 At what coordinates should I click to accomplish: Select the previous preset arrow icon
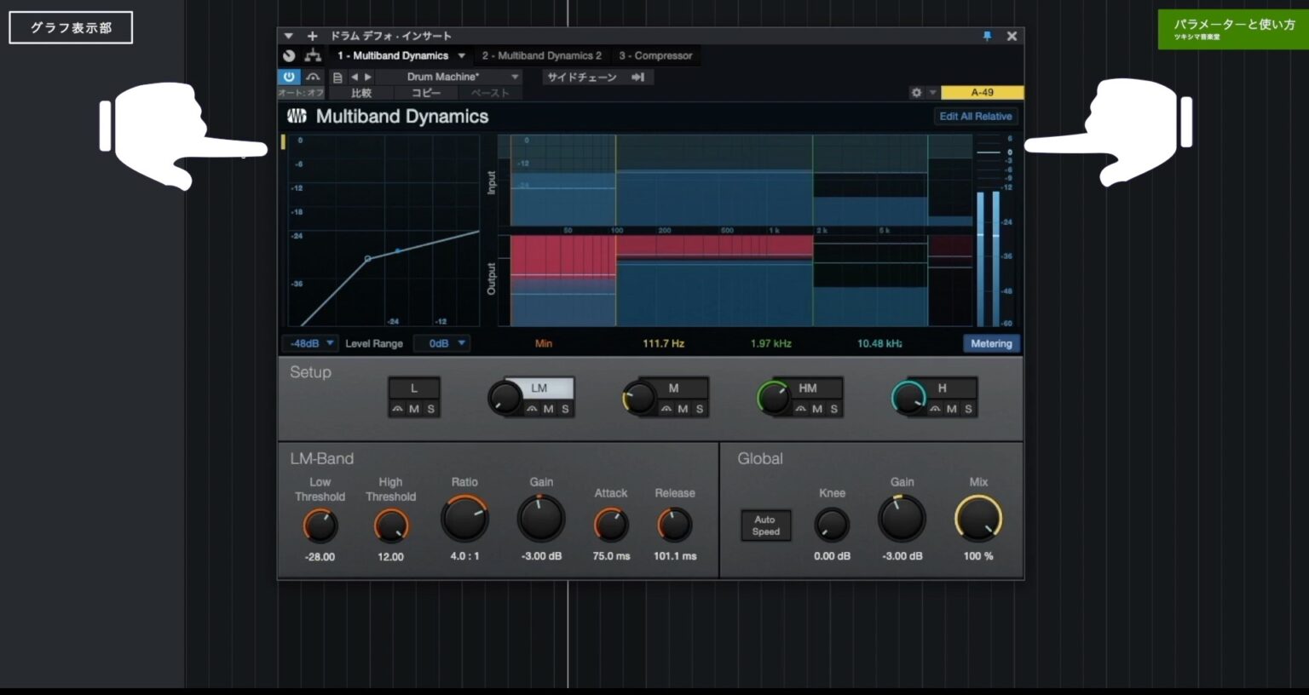tap(355, 77)
